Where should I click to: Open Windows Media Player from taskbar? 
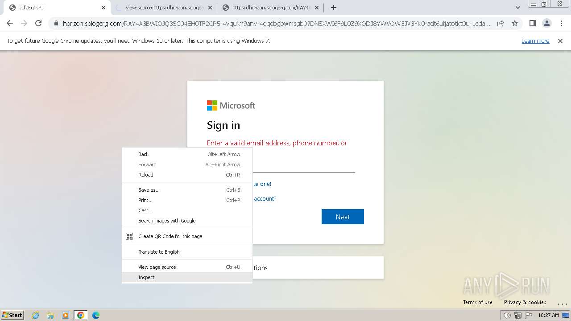coord(66,315)
